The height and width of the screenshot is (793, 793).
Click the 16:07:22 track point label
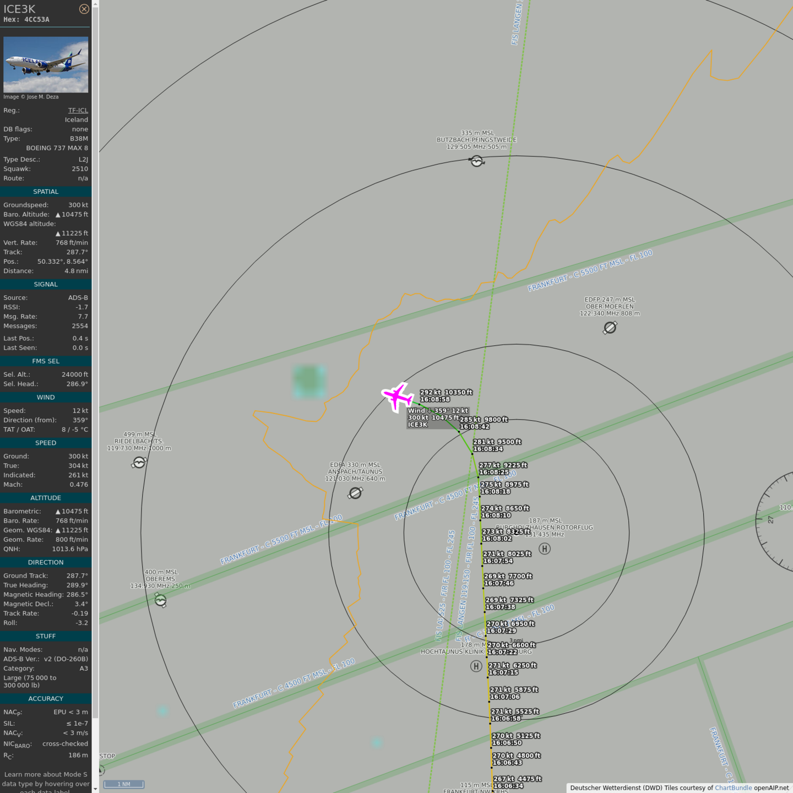502,652
